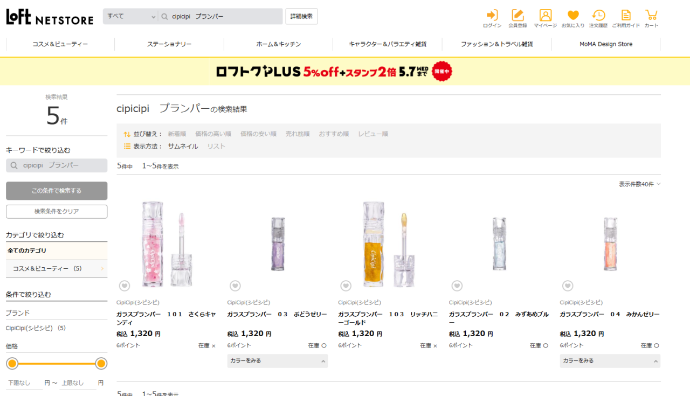Click 検索条件をクリア button

57,212
